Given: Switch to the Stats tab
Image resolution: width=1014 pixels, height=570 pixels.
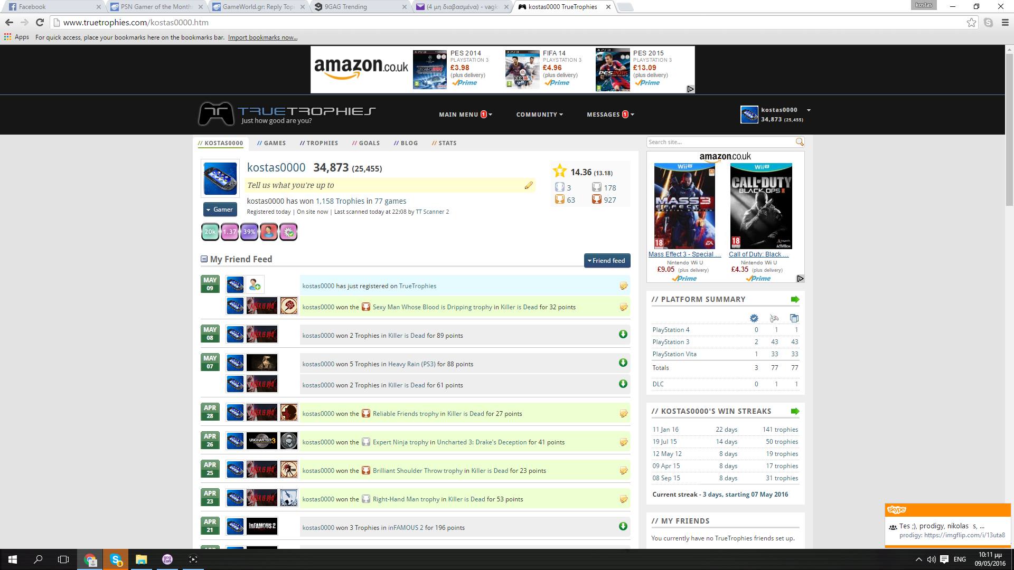Looking at the screenshot, I should pos(444,143).
